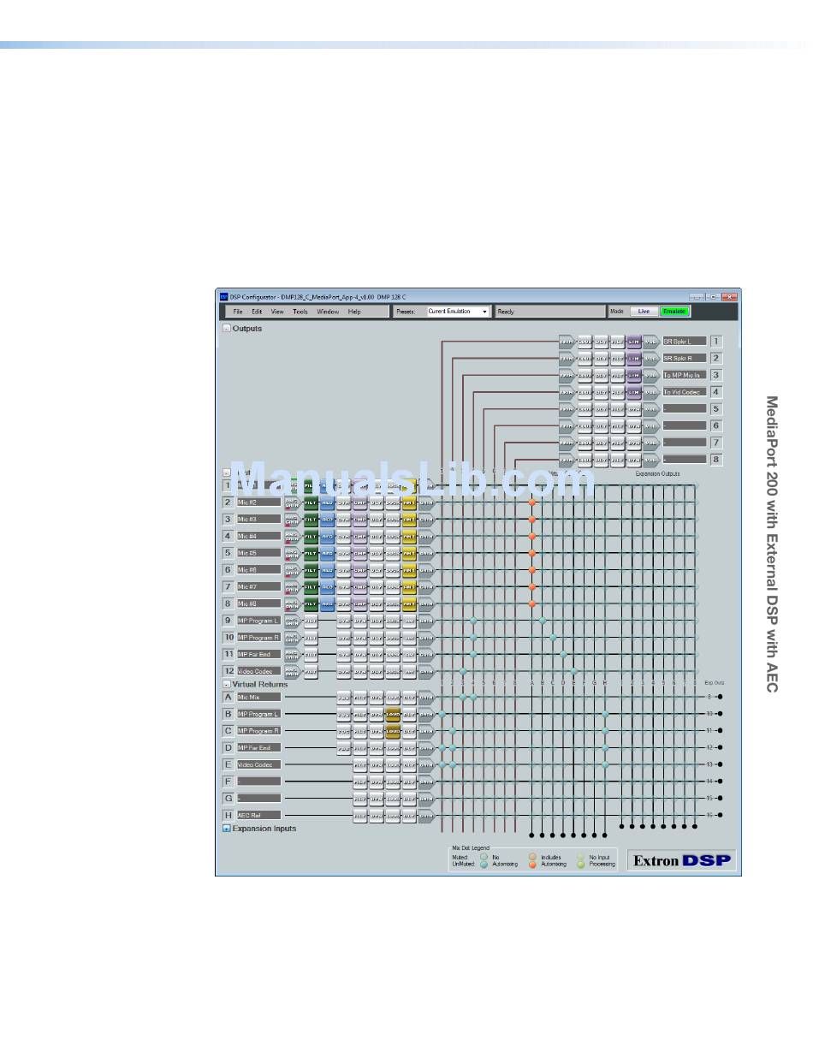Click output number 8 button
The image size is (813, 1052).
(x=716, y=460)
